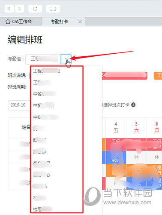Open the 2019-10 month picker field
Viewport: 162px width, 215px height.
19,105
